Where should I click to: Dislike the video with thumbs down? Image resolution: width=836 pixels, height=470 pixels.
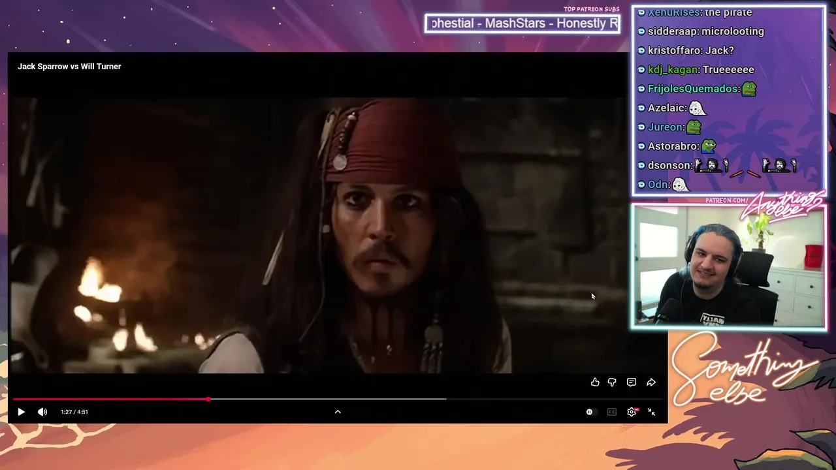[612, 383]
